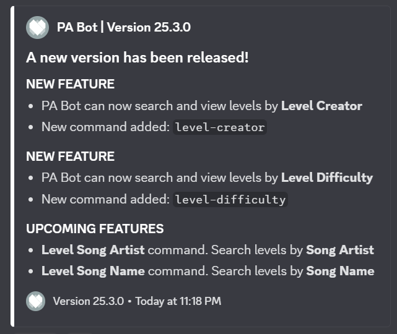Click the UPCOMING FEATURES heading

pyautogui.click(x=95, y=229)
